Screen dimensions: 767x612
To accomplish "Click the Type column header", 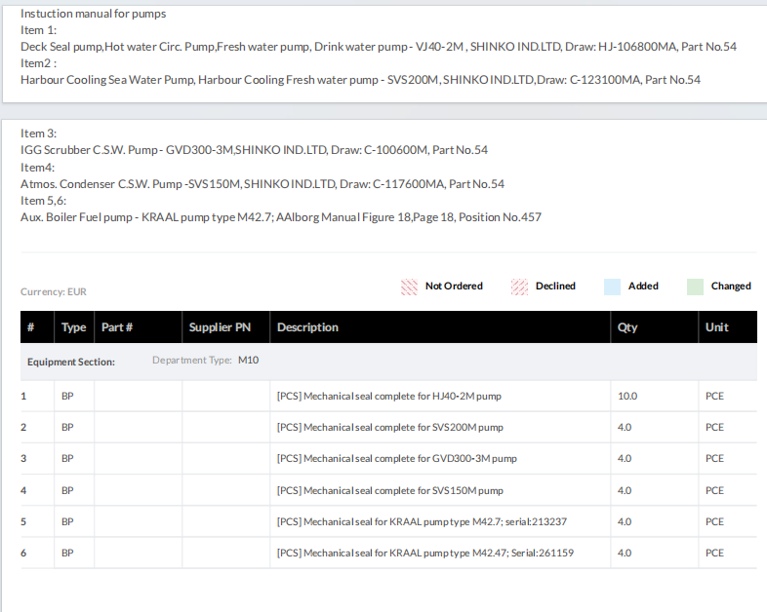I will click(x=74, y=327).
